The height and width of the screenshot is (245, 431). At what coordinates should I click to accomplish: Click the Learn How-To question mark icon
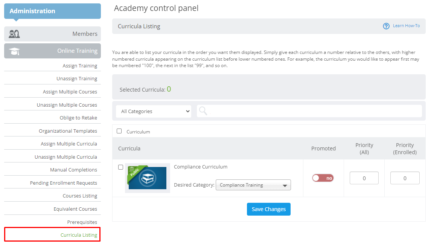click(386, 26)
